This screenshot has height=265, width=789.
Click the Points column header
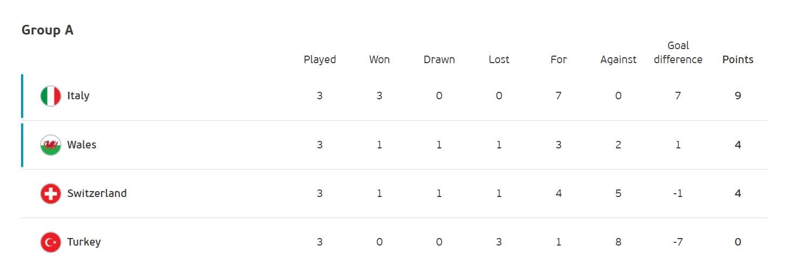(738, 60)
